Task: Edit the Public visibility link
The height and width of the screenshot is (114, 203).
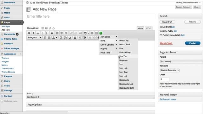Action: coord(175,31)
